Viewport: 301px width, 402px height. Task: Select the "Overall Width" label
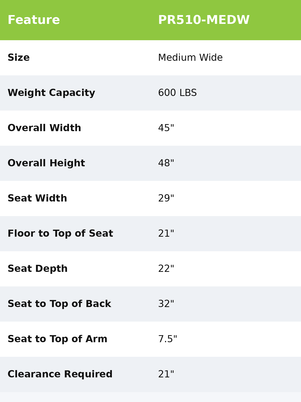click(44, 128)
